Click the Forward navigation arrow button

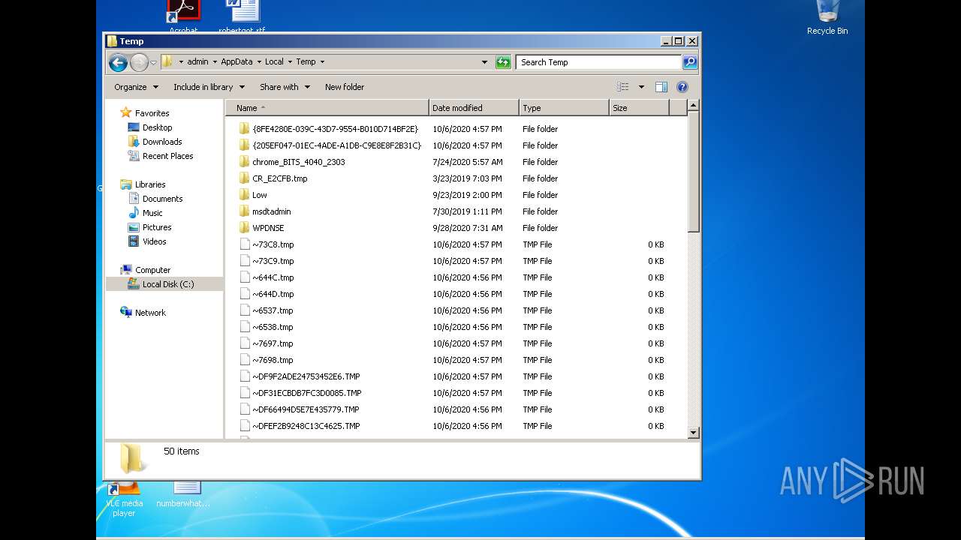(x=140, y=62)
